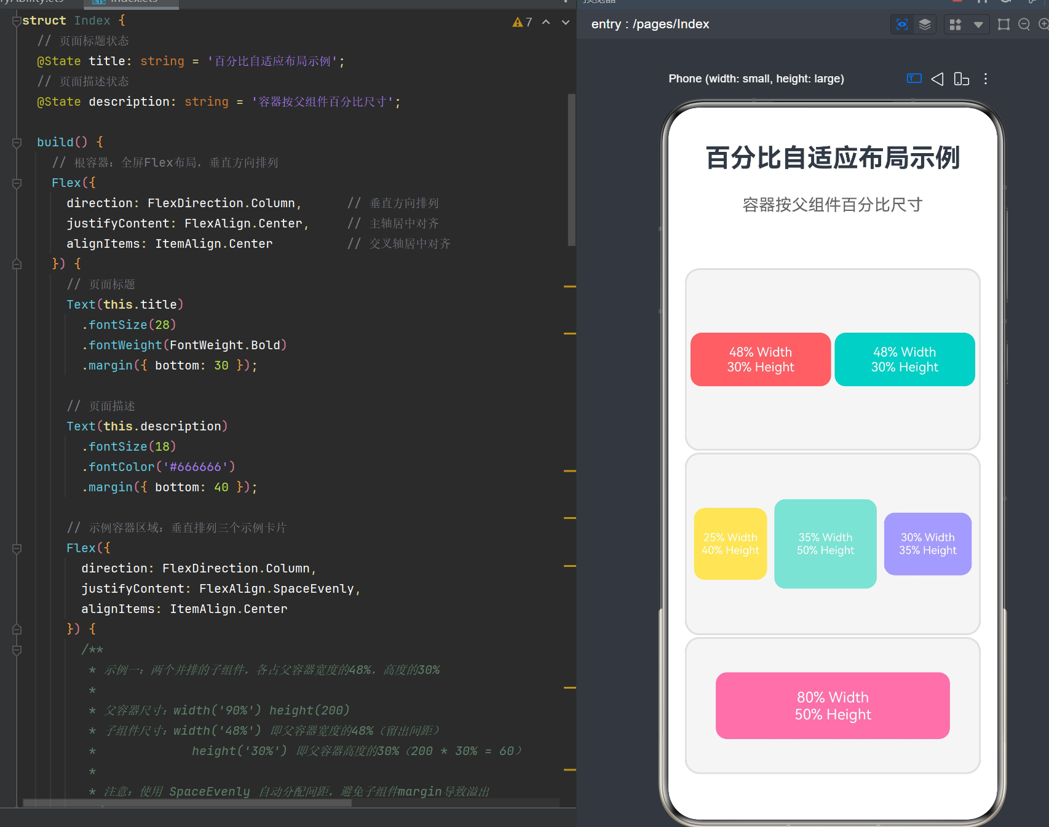Open the previewer three-dot more menu
Image resolution: width=1049 pixels, height=827 pixels.
[x=986, y=79]
